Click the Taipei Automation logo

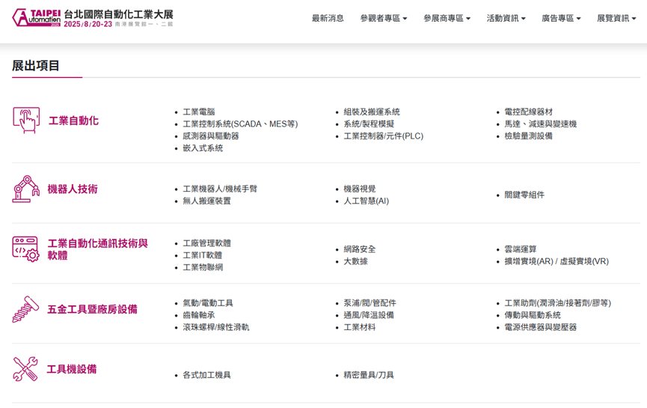[93, 18]
